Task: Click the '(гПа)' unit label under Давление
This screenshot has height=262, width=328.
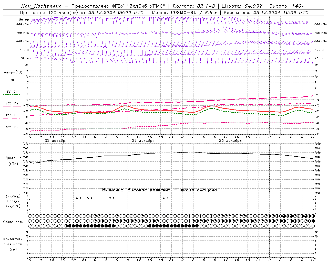Action: tap(13, 164)
